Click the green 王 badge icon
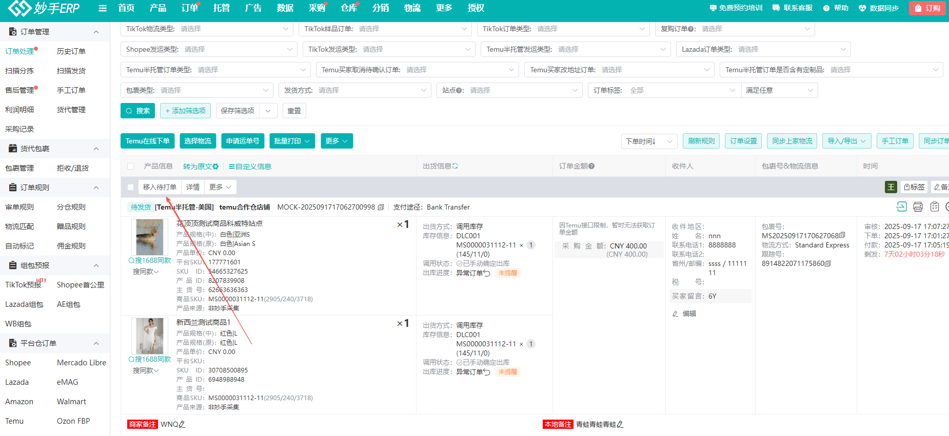The width and height of the screenshot is (949, 436). coord(891,187)
